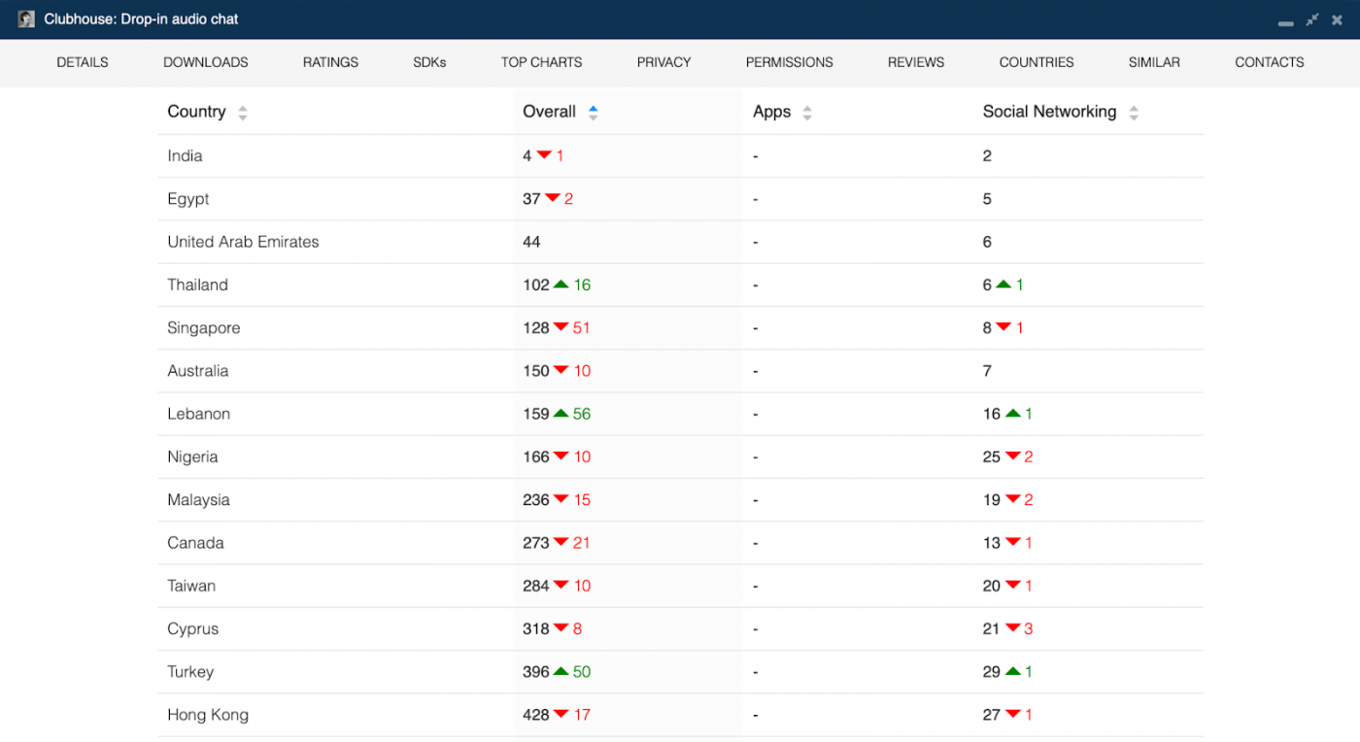Switch to the REVIEWS tab
The image size is (1360, 742).
tap(915, 62)
